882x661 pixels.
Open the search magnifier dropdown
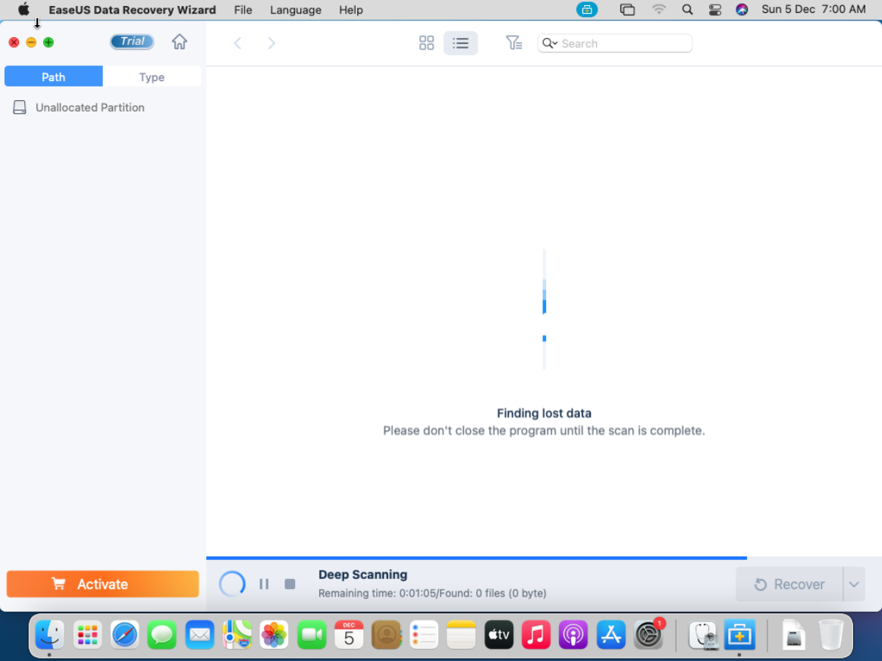550,43
